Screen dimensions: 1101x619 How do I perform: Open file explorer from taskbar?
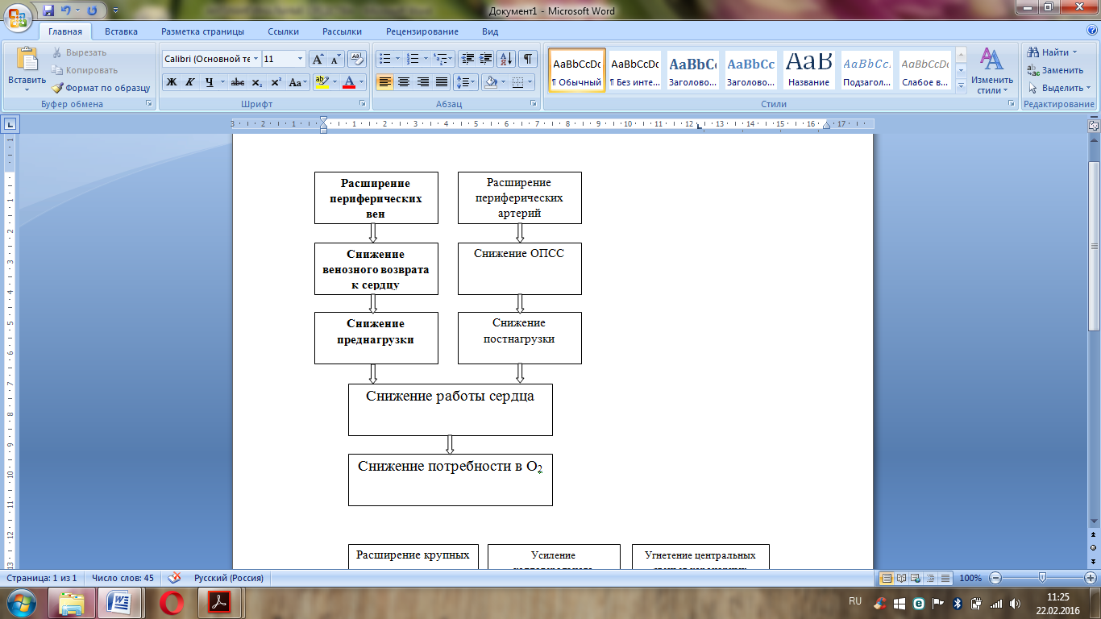click(72, 603)
